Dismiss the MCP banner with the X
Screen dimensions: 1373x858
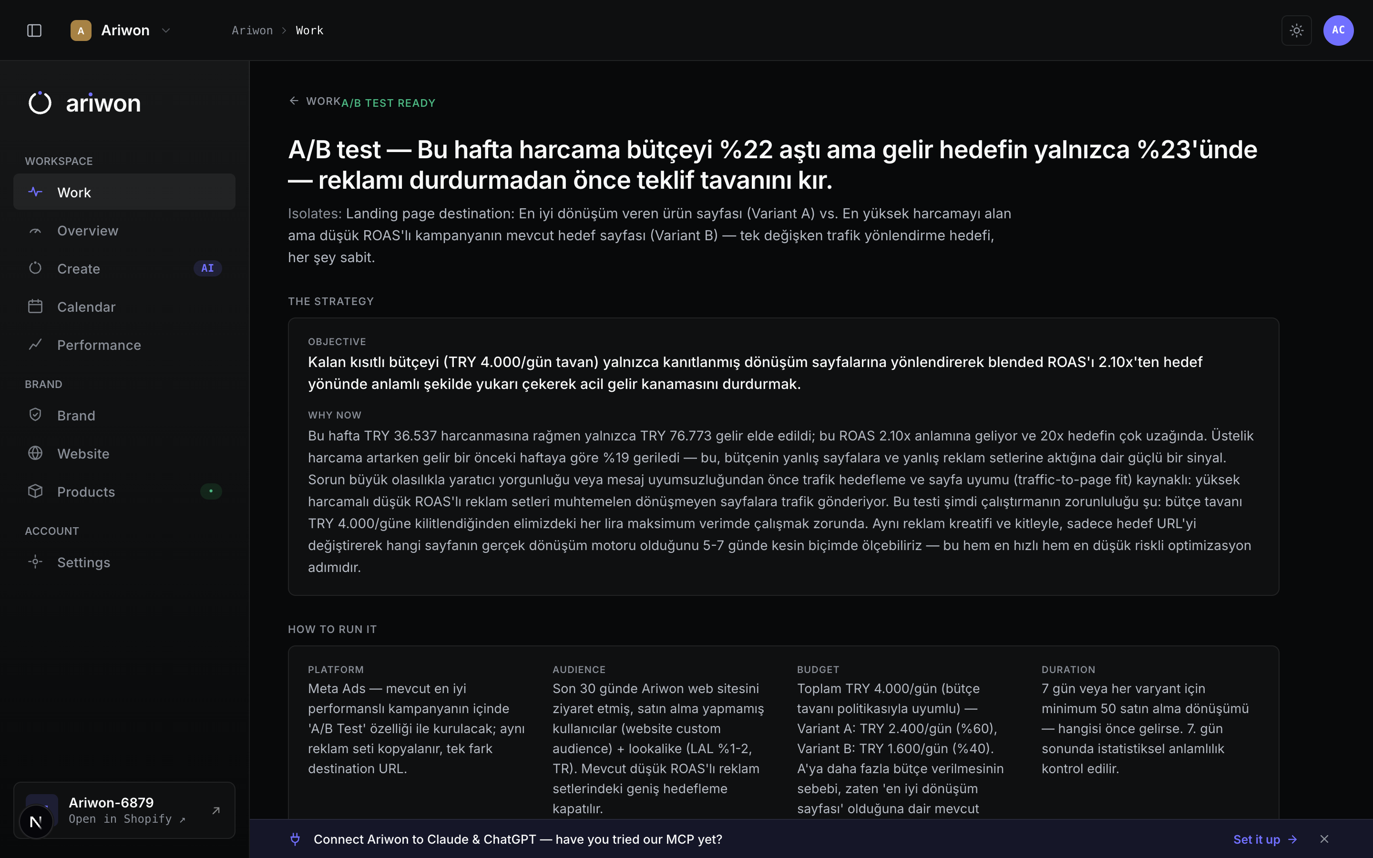pos(1324,839)
